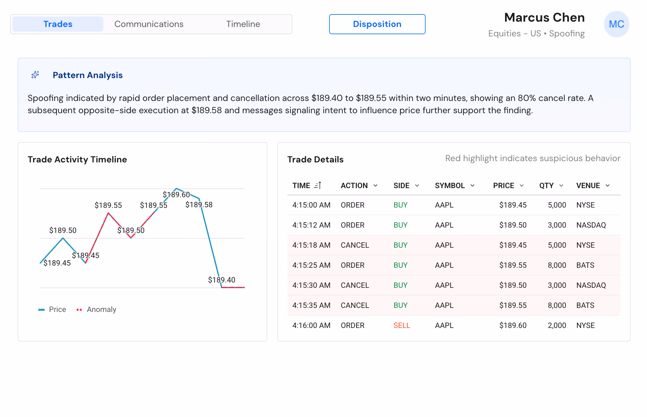Image resolution: width=647 pixels, height=417 pixels.
Task: Click the Disposition button
Action: tap(377, 24)
